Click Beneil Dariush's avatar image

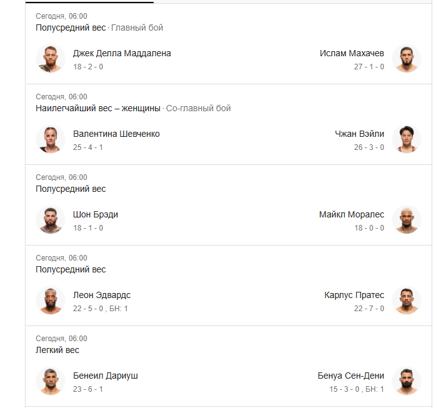[51, 381]
